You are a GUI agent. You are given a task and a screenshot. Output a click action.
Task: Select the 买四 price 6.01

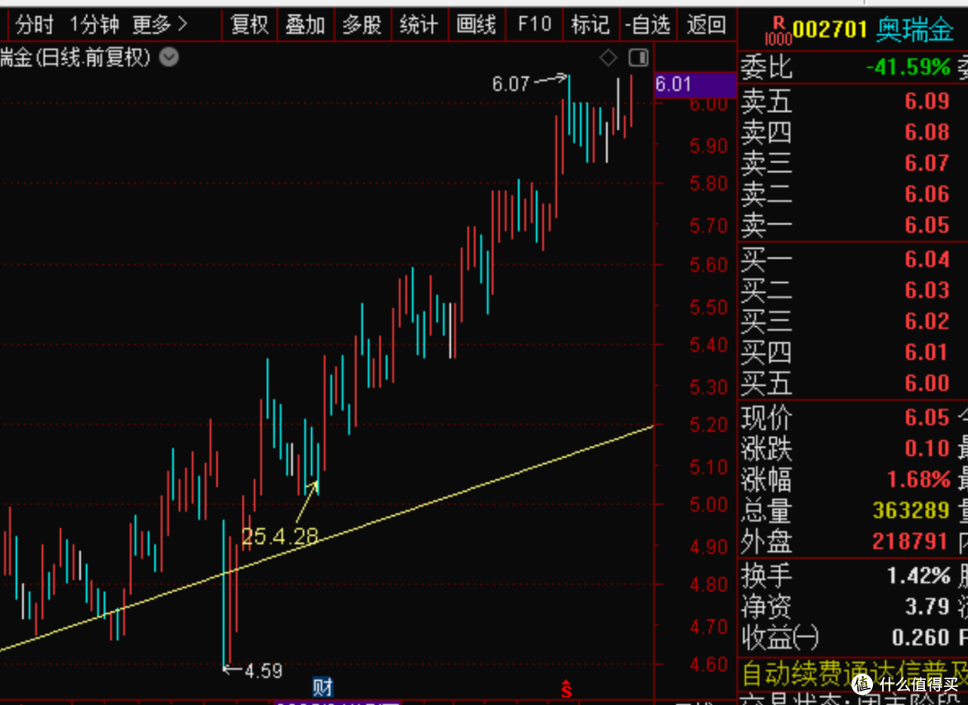pos(927,351)
